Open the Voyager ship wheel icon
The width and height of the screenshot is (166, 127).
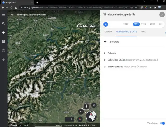[x=3, y=32]
